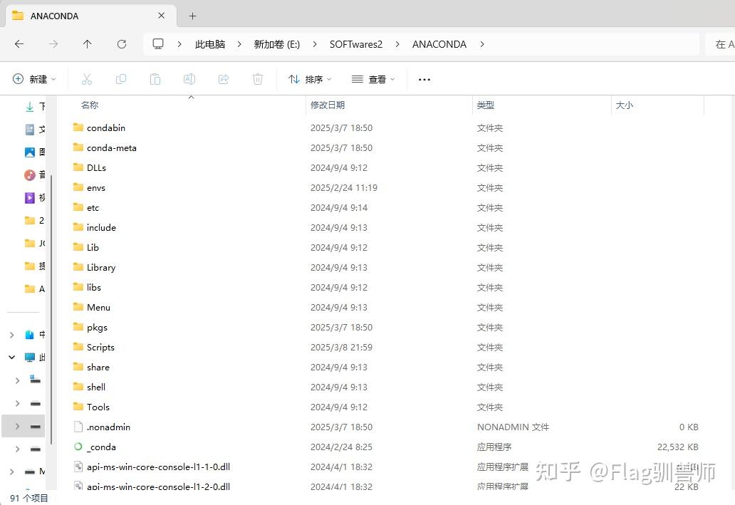Select the share folder
Screen dimensions: 735x505
[x=98, y=367]
